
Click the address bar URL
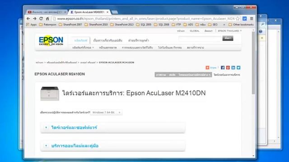[x=145, y=18]
